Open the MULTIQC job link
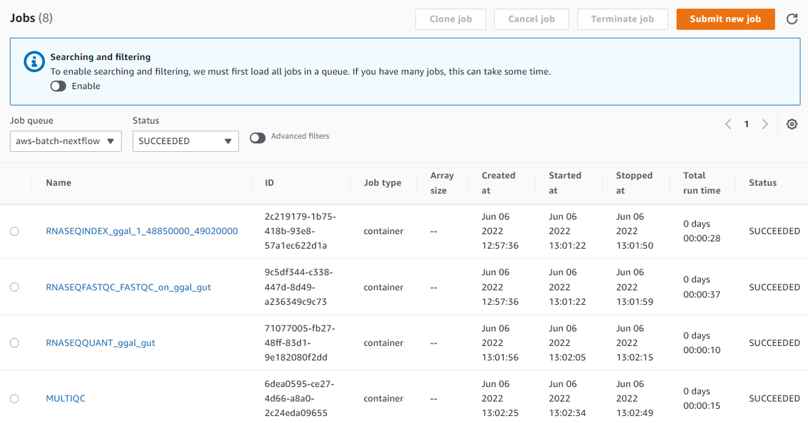 [x=66, y=398]
